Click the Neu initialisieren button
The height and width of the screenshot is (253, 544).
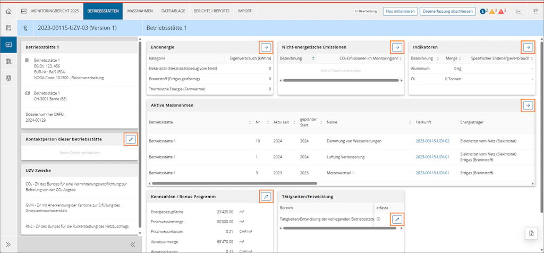(400, 11)
